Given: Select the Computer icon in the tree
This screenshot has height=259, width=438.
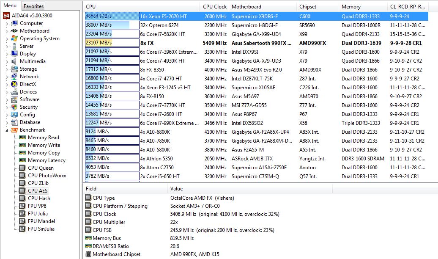Looking at the screenshot, I should [14, 23].
